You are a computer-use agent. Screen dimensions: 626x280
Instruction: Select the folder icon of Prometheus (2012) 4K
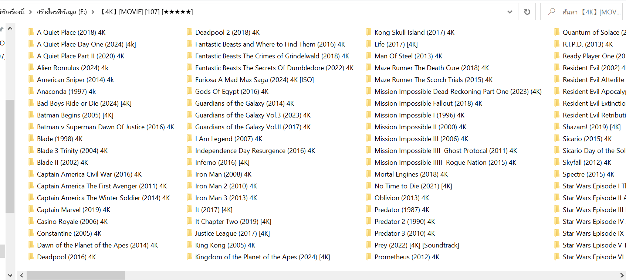coord(369,257)
